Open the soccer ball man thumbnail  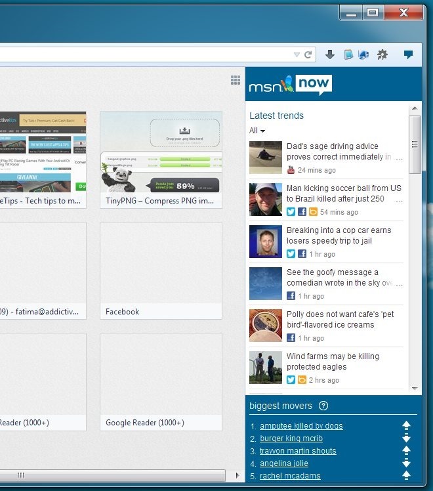[265, 200]
